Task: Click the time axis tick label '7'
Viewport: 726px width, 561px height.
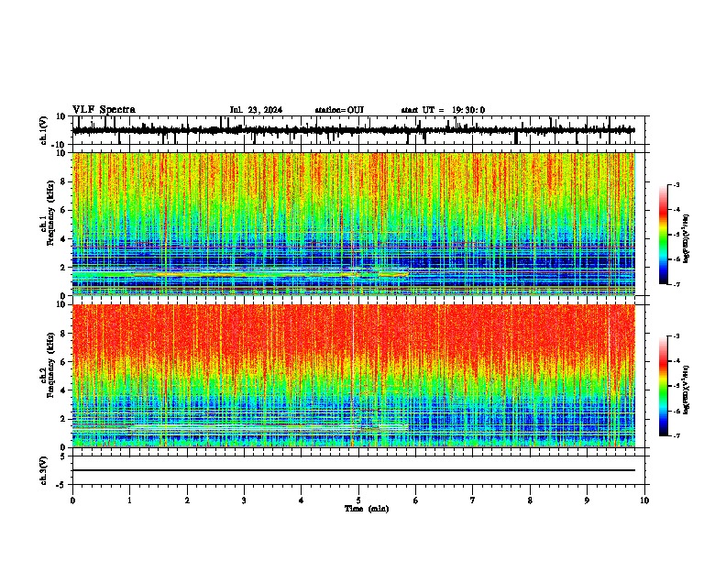Action: (473, 500)
